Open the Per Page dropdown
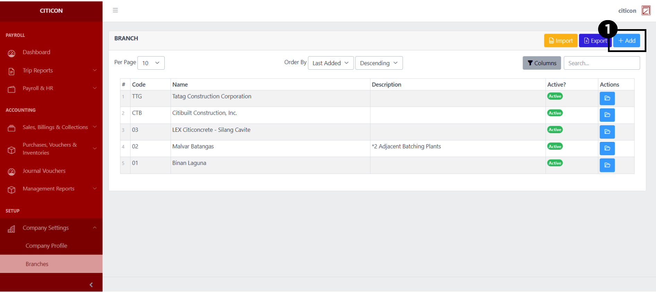 [x=151, y=63]
